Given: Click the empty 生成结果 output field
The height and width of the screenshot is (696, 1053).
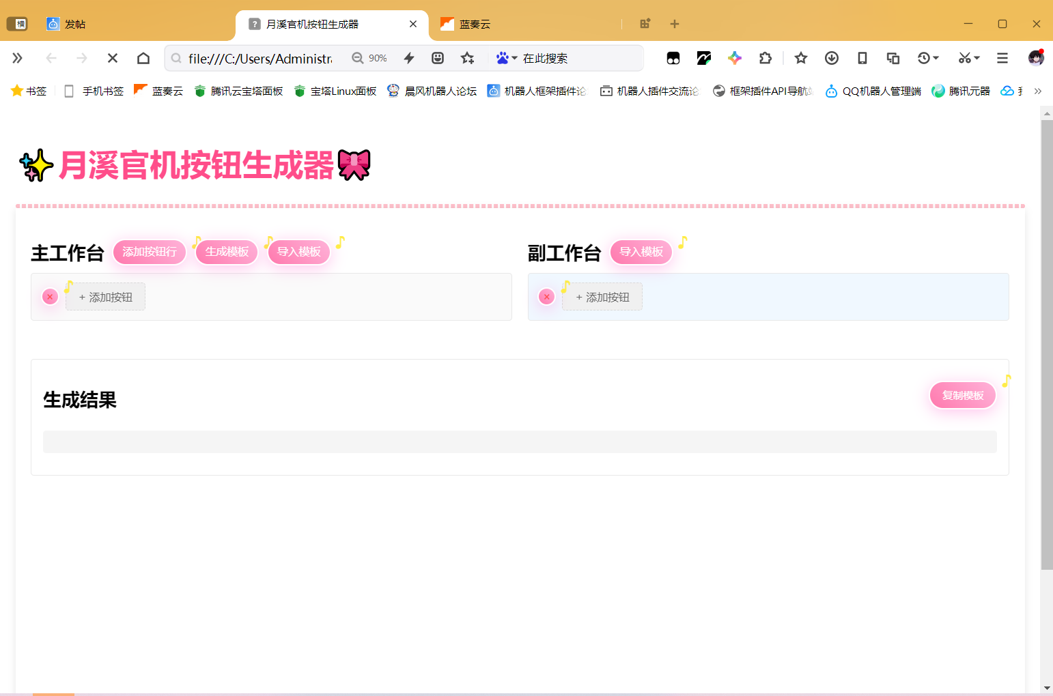Looking at the screenshot, I should click(520, 441).
